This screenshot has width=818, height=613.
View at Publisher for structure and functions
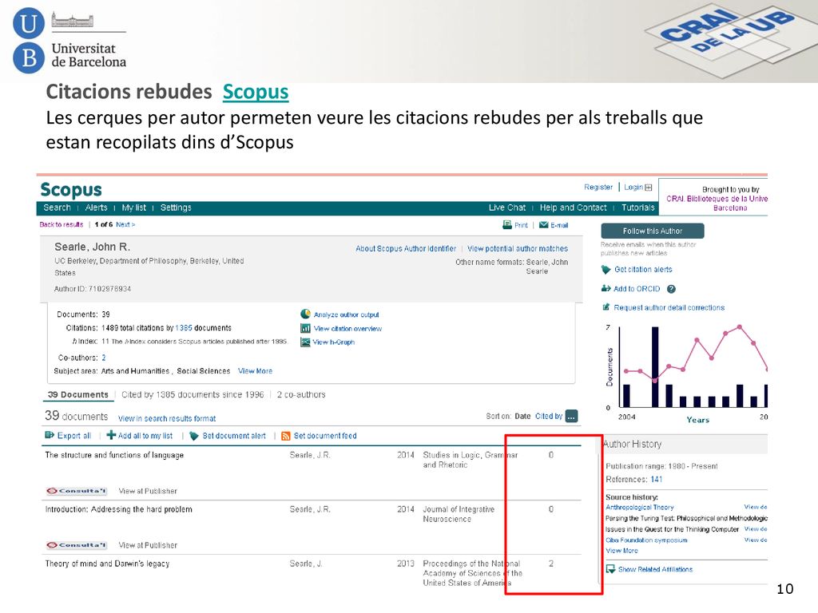[x=148, y=491]
